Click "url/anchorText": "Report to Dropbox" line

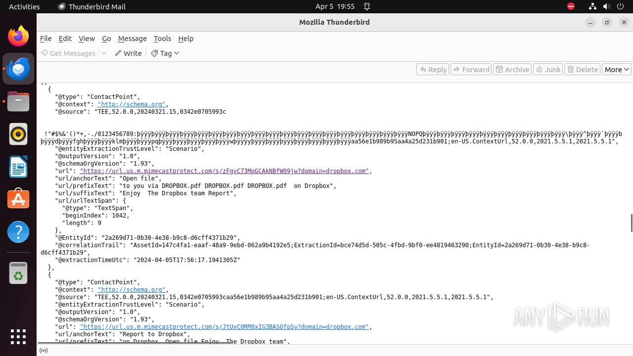[x=123, y=334]
